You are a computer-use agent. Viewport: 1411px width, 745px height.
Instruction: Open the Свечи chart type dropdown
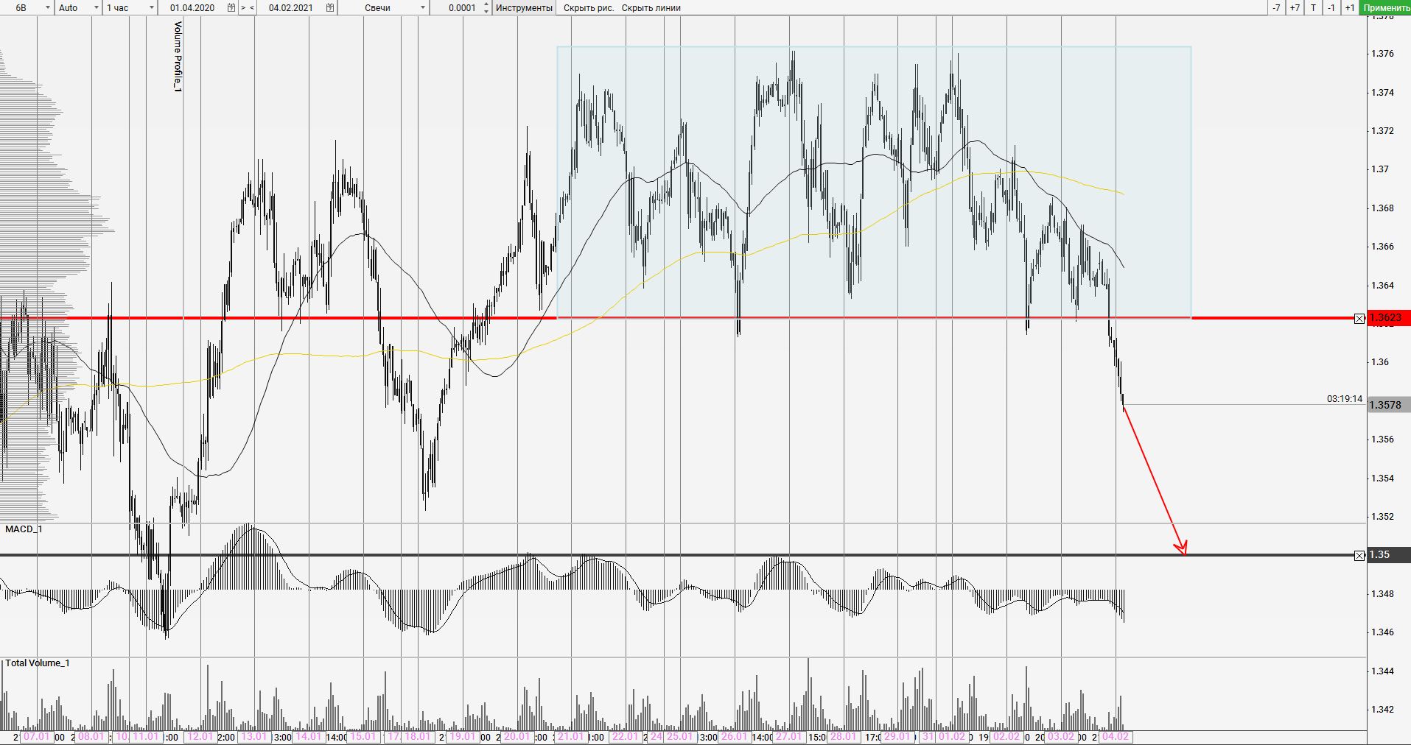(423, 8)
